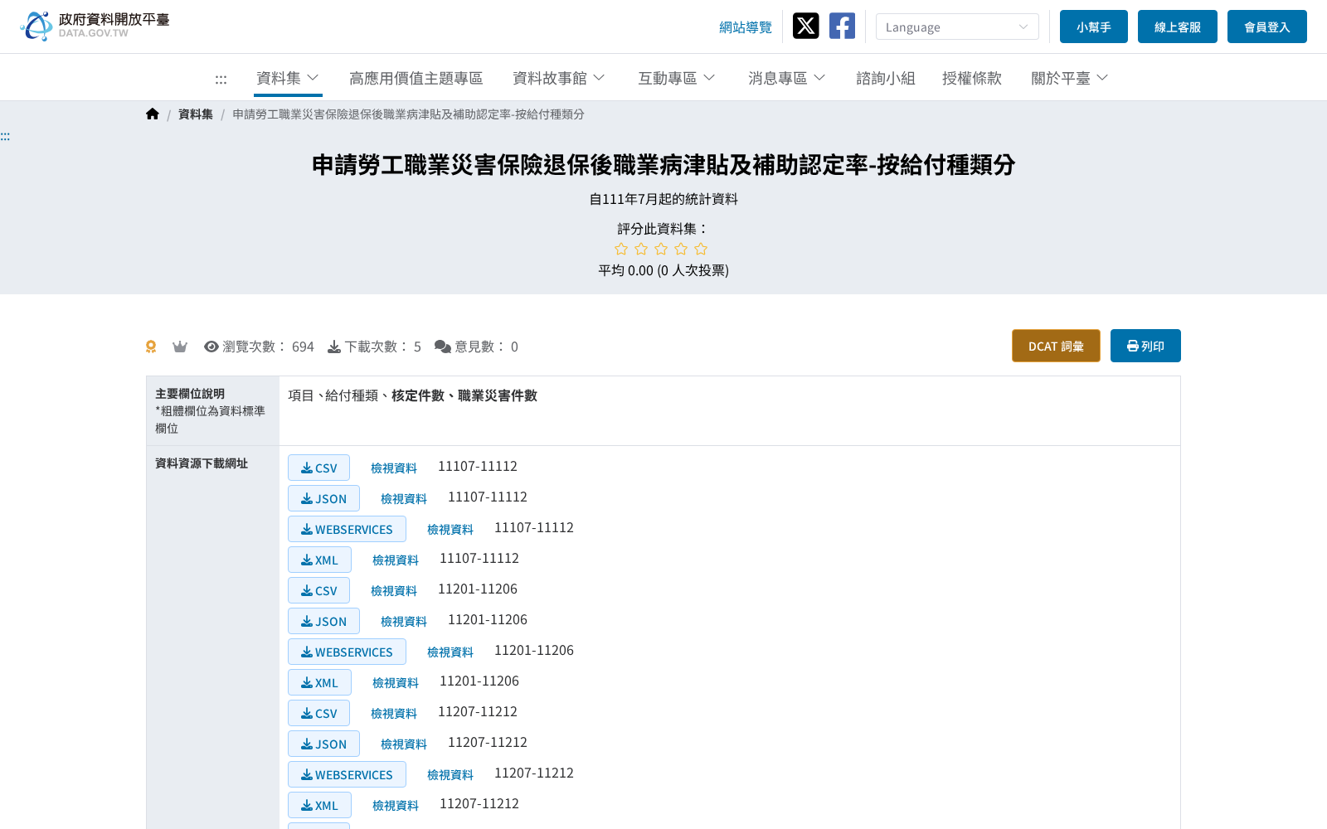Click 檢視資料 for CSV 11201-11206
This screenshot has height=829, width=1327.
[x=394, y=591]
